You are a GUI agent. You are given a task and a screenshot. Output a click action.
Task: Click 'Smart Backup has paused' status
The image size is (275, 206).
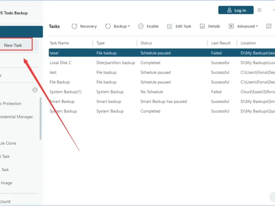coord(164,102)
